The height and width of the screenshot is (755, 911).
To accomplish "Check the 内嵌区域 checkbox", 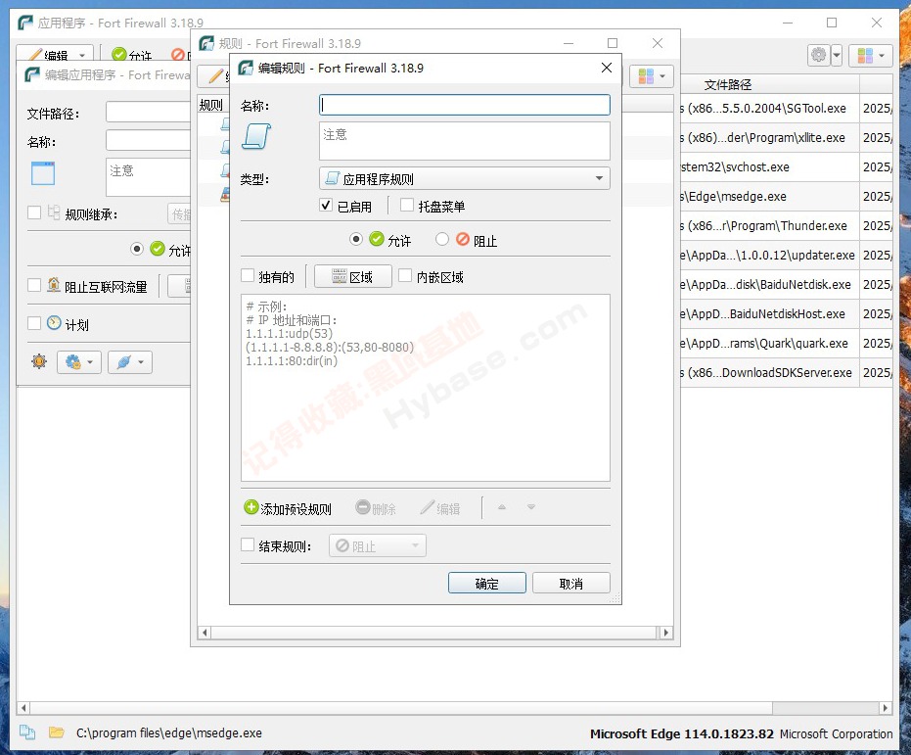I will (405, 275).
